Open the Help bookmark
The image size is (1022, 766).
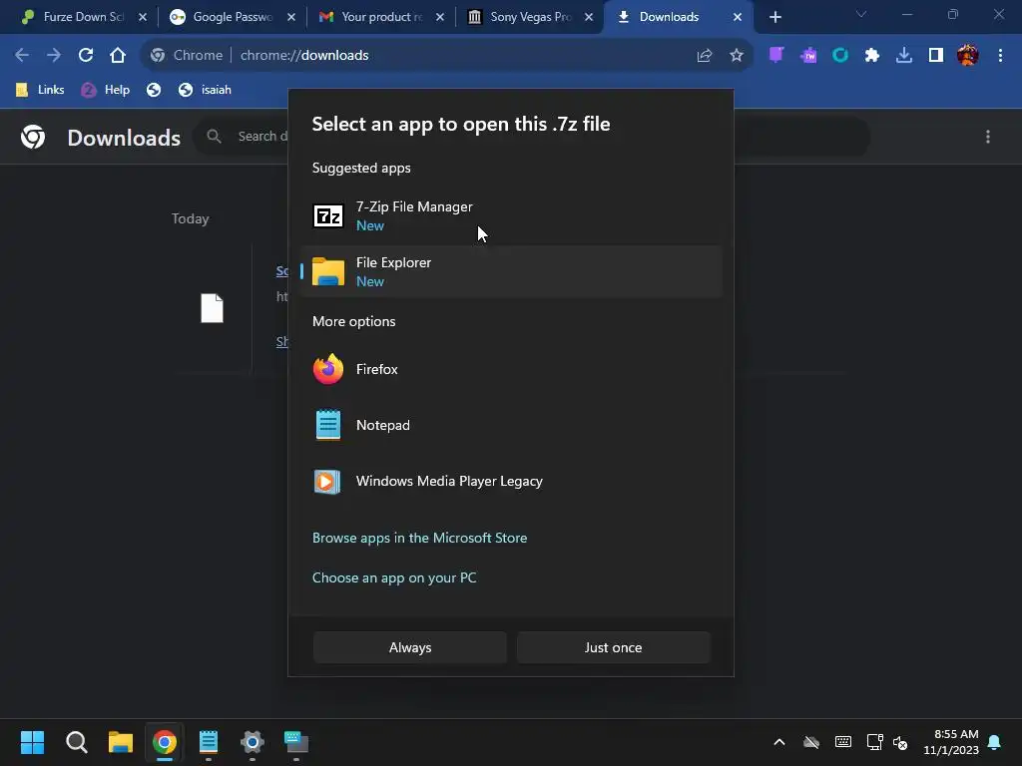point(105,90)
